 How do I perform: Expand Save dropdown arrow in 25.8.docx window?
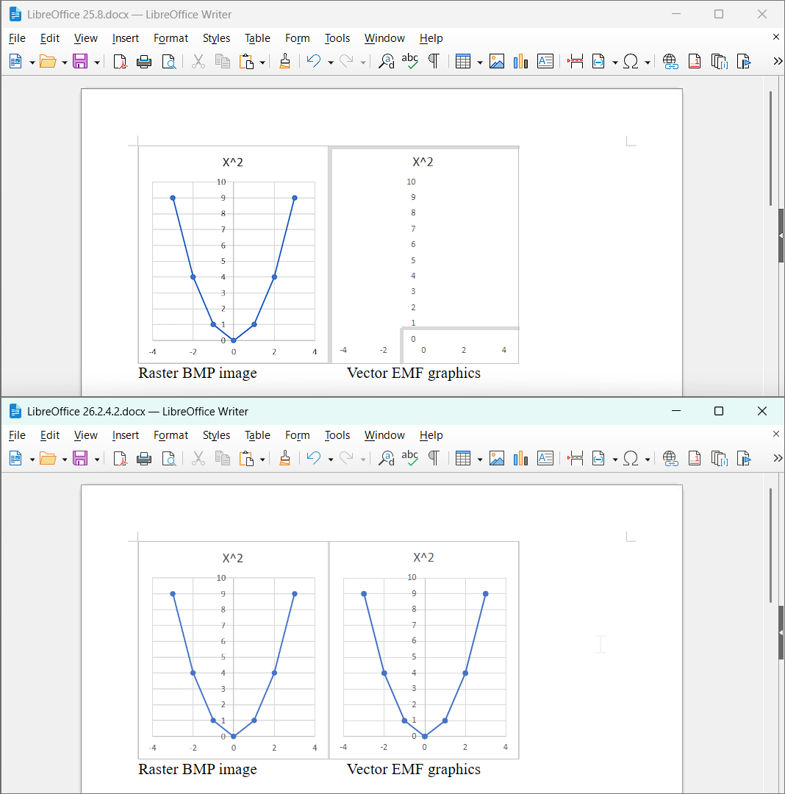[x=97, y=62]
